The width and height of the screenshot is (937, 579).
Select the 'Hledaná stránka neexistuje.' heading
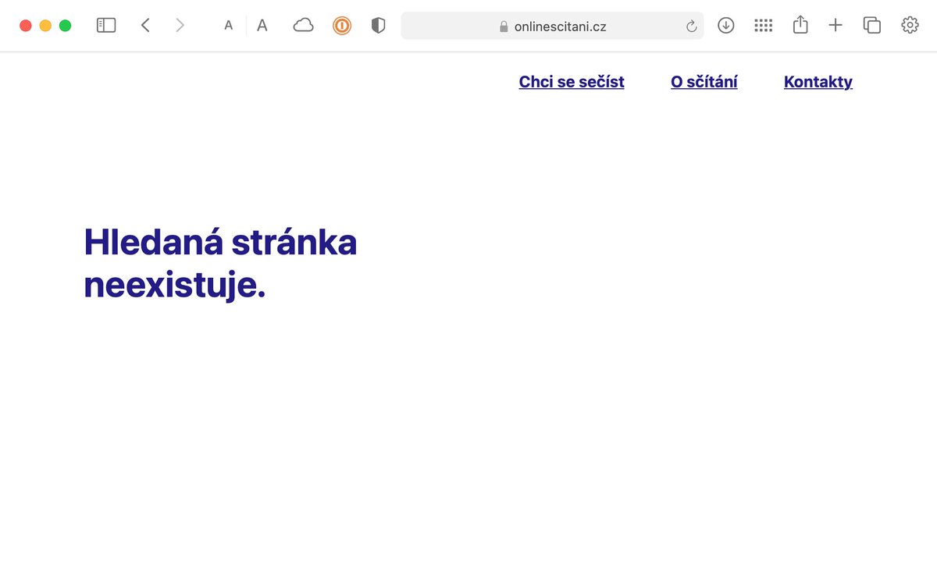coord(220,264)
